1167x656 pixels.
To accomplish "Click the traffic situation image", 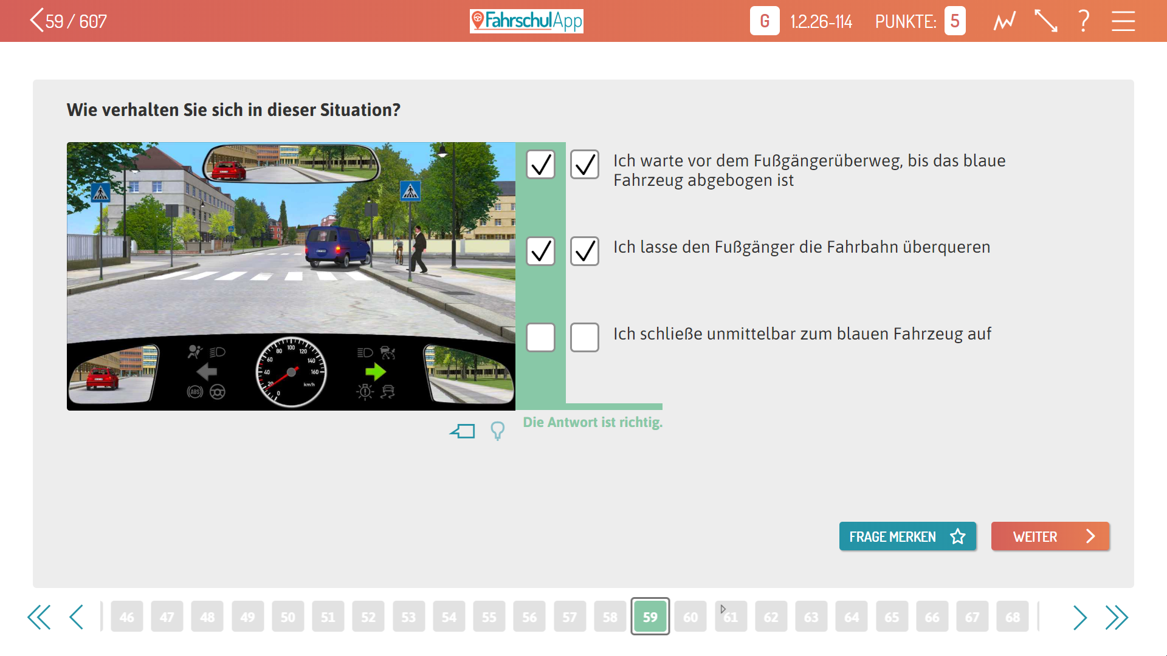I will click(291, 276).
